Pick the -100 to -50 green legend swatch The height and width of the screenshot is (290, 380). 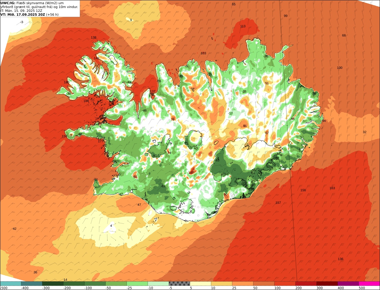[x=95, y=283]
